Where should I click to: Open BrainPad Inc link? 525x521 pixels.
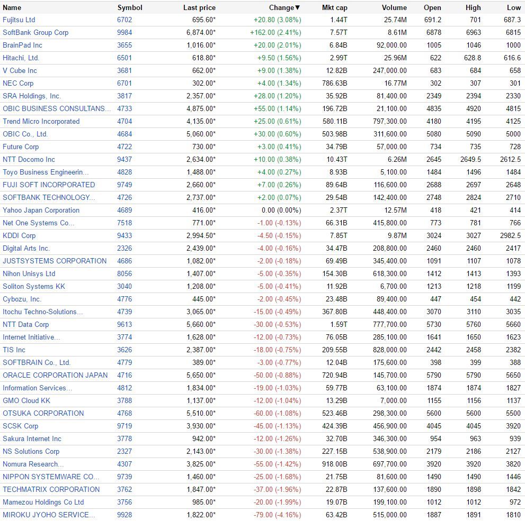pyautogui.click(x=22, y=45)
